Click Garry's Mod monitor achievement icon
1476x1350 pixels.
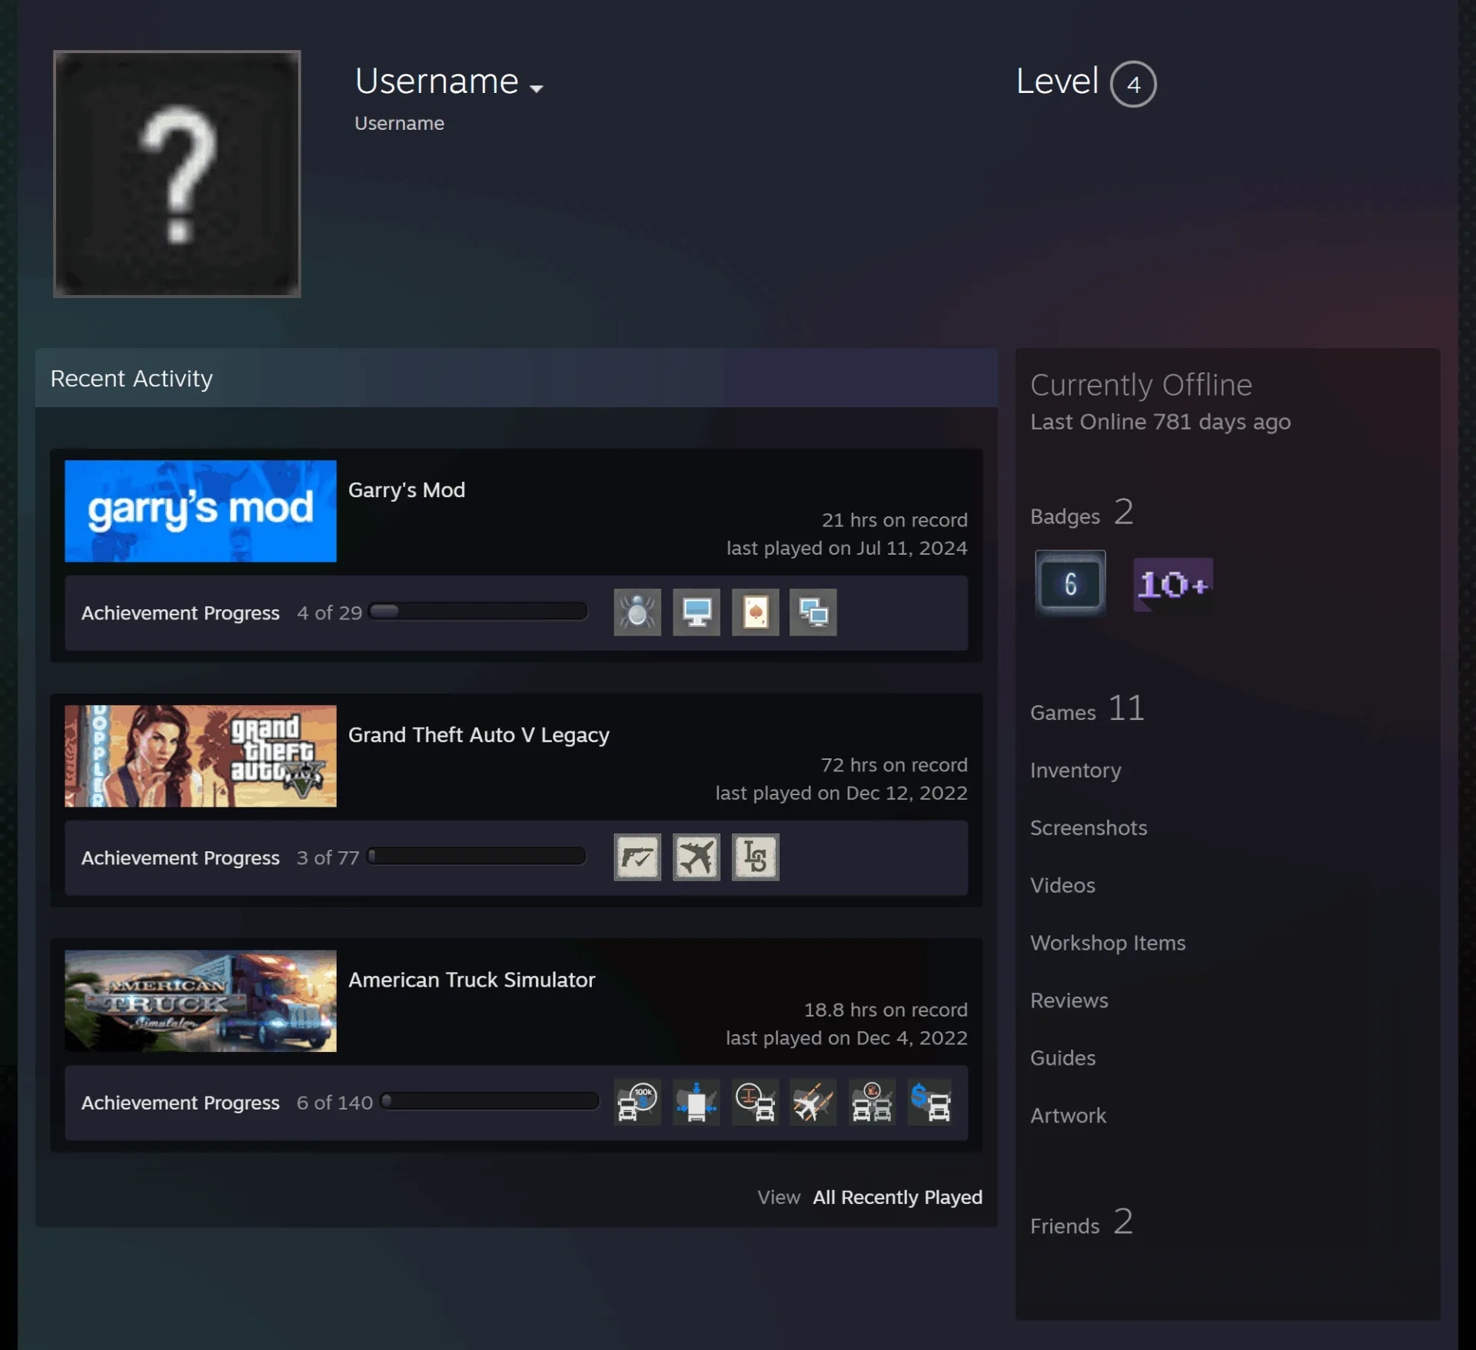696,612
